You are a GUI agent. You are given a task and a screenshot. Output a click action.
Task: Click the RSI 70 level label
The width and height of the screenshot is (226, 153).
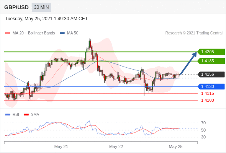pos(203,123)
